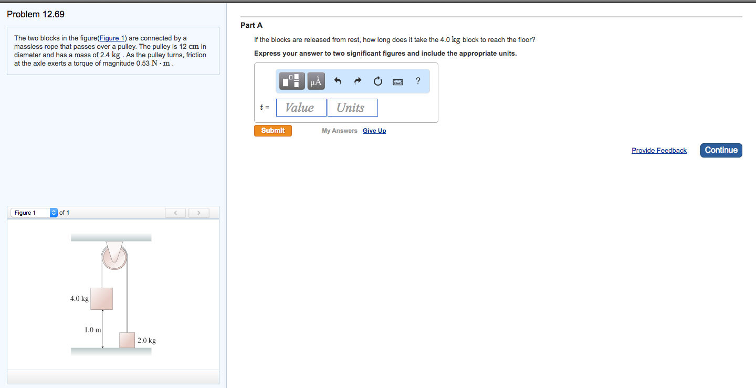Image resolution: width=756 pixels, height=388 pixels.
Task: Go to the previous figure arrow
Action: click(176, 213)
